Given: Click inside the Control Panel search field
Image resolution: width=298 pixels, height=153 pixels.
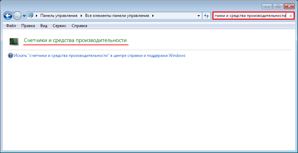Looking at the screenshot, I should point(249,16).
